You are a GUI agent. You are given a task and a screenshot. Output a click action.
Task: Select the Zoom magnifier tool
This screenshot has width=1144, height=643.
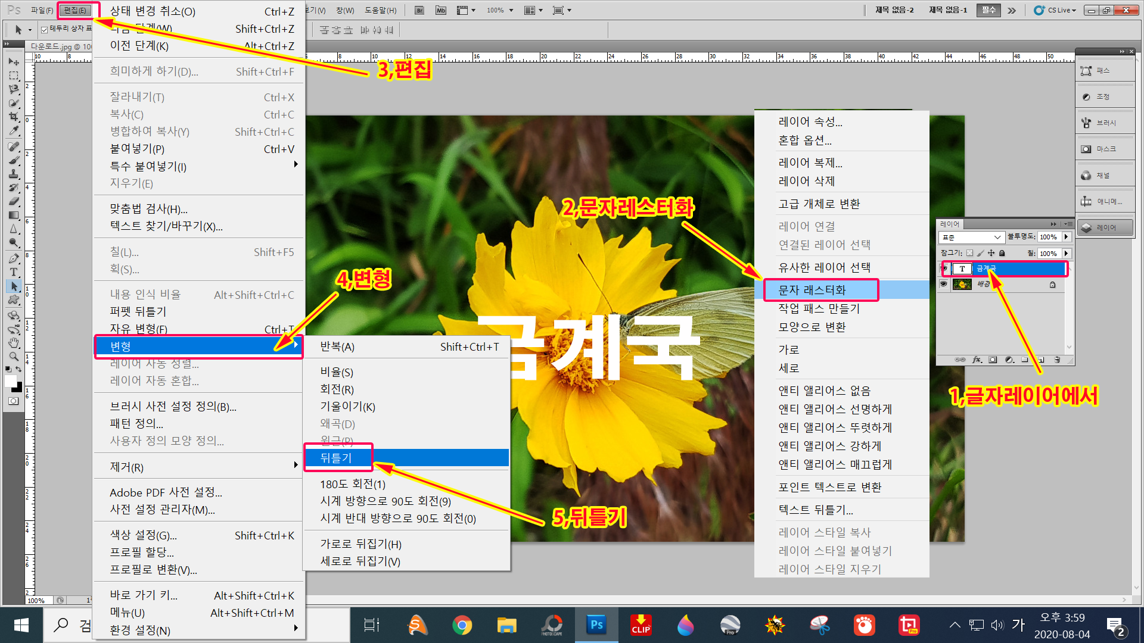[13, 357]
